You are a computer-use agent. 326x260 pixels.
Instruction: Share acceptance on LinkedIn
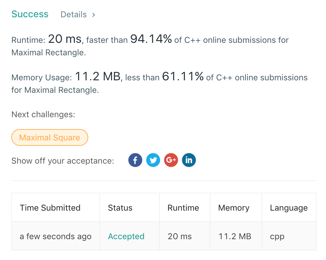click(189, 160)
